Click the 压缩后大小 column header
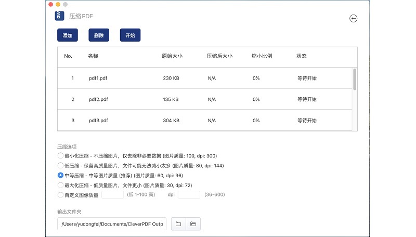The width and height of the screenshot is (416, 237). point(219,56)
